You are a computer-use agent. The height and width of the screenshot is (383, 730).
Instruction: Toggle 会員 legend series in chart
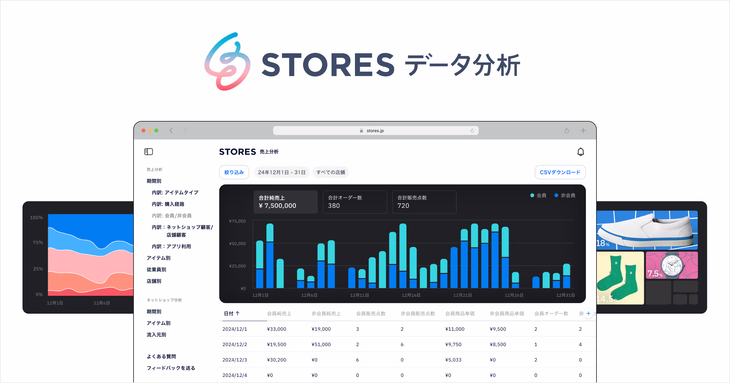[538, 195]
